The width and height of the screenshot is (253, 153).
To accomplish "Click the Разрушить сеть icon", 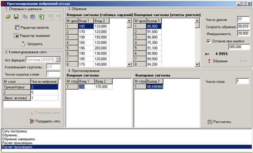I will click(32, 121).
